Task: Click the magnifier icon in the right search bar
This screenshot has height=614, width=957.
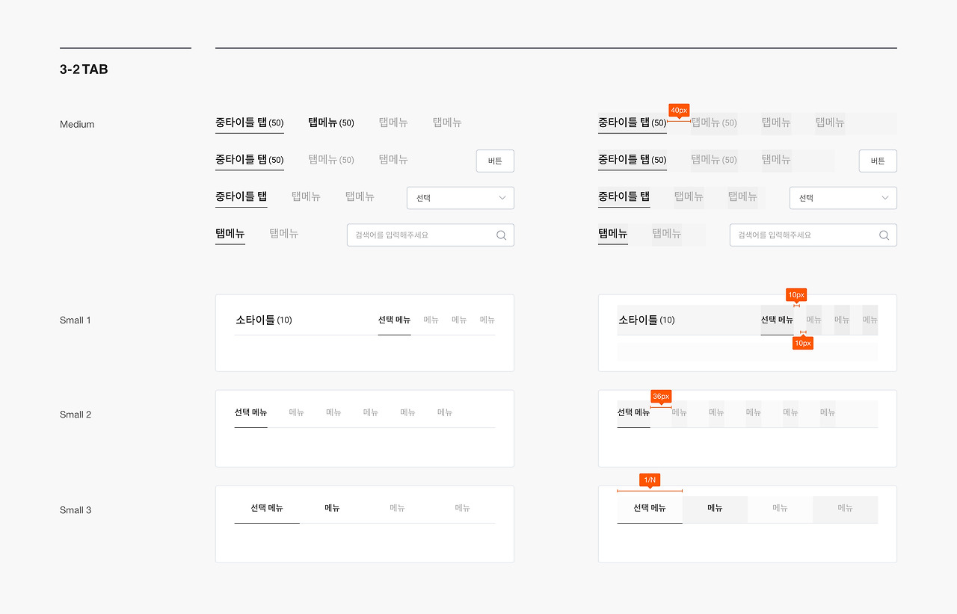Action: (884, 235)
